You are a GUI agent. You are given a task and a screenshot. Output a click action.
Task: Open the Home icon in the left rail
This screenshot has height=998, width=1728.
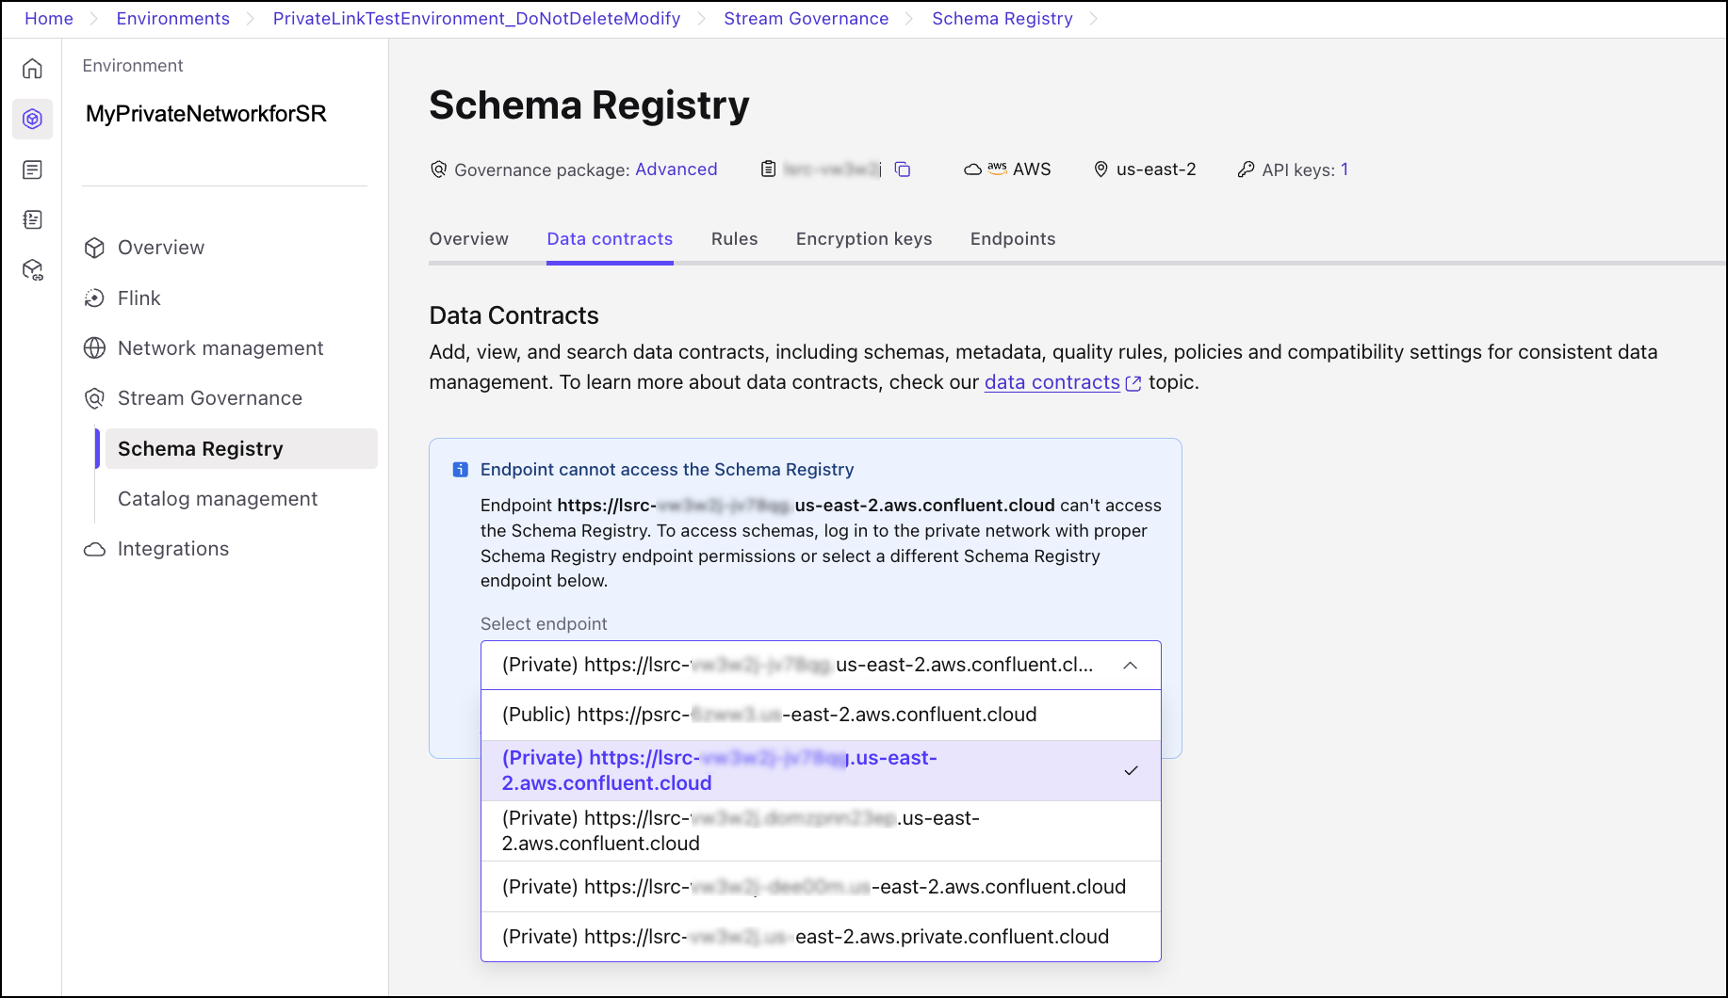pyautogui.click(x=32, y=69)
